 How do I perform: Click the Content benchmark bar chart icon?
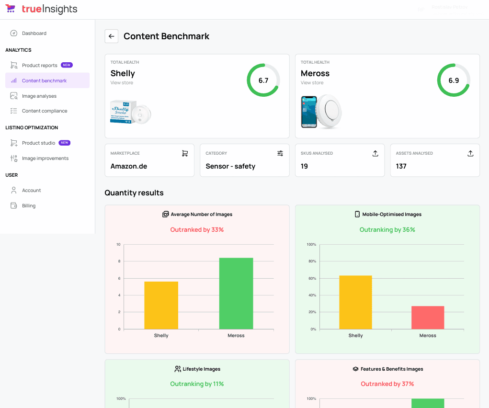coord(14,80)
